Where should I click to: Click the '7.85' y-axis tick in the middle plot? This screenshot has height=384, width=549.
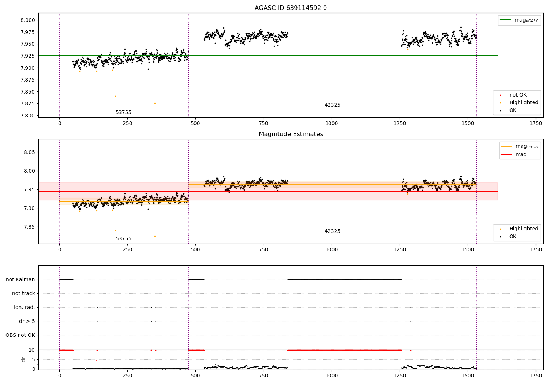pos(29,227)
